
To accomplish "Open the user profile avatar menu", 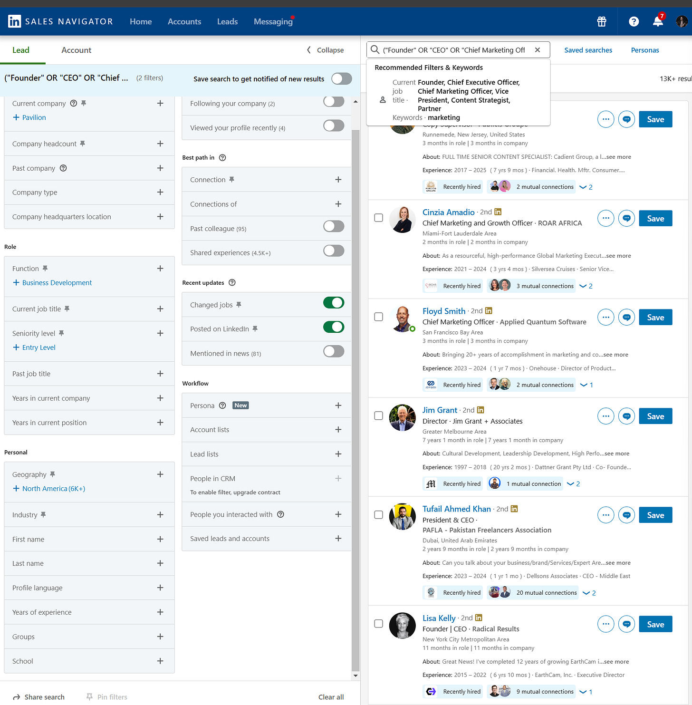I will pyautogui.click(x=682, y=21).
